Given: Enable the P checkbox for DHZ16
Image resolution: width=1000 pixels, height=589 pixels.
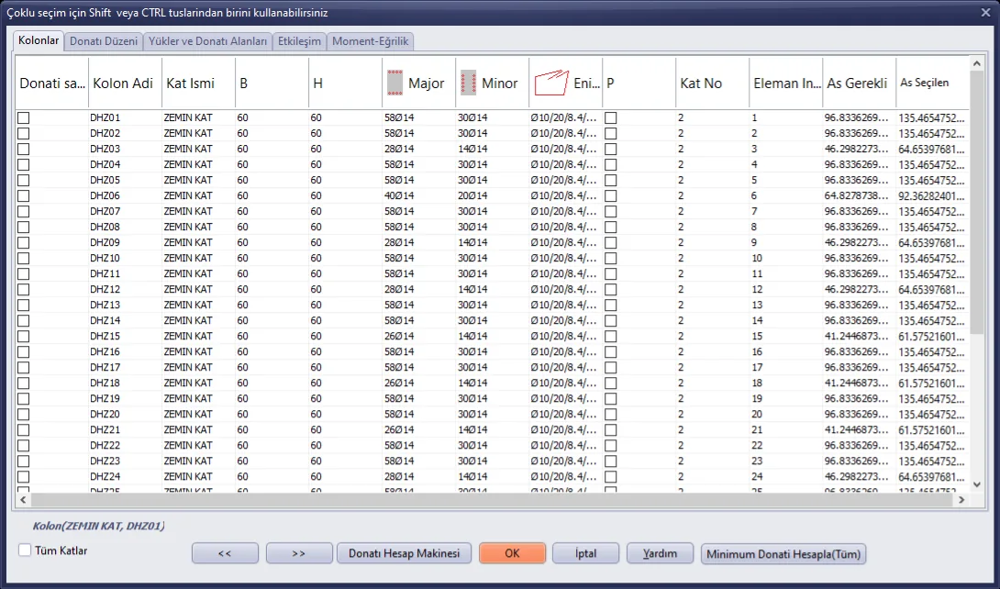Looking at the screenshot, I should pyautogui.click(x=611, y=352).
